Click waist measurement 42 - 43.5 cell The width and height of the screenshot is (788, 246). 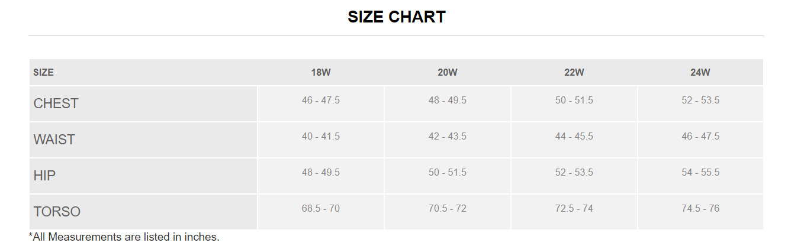tap(448, 137)
